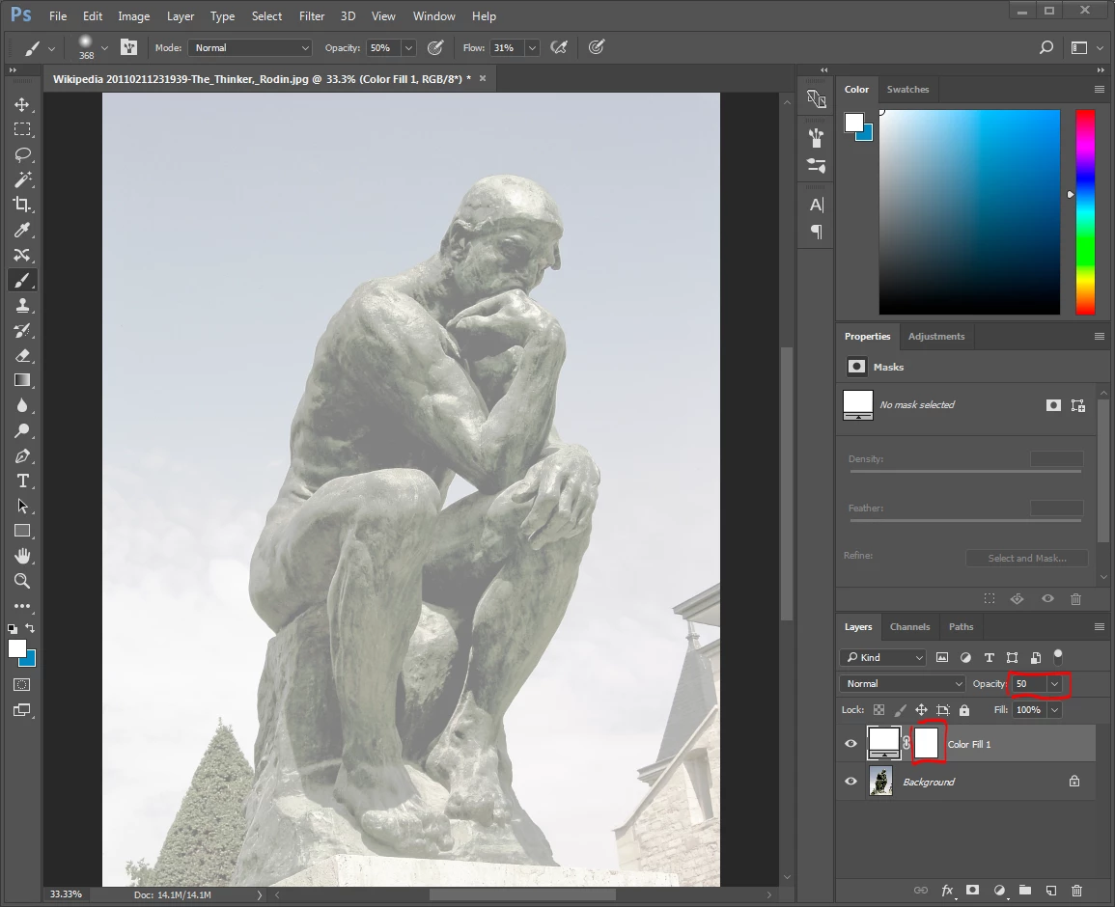Click the Color Fill 1 layer name
This screenshot has width=1115, height=907.
[x=968, y=744]
